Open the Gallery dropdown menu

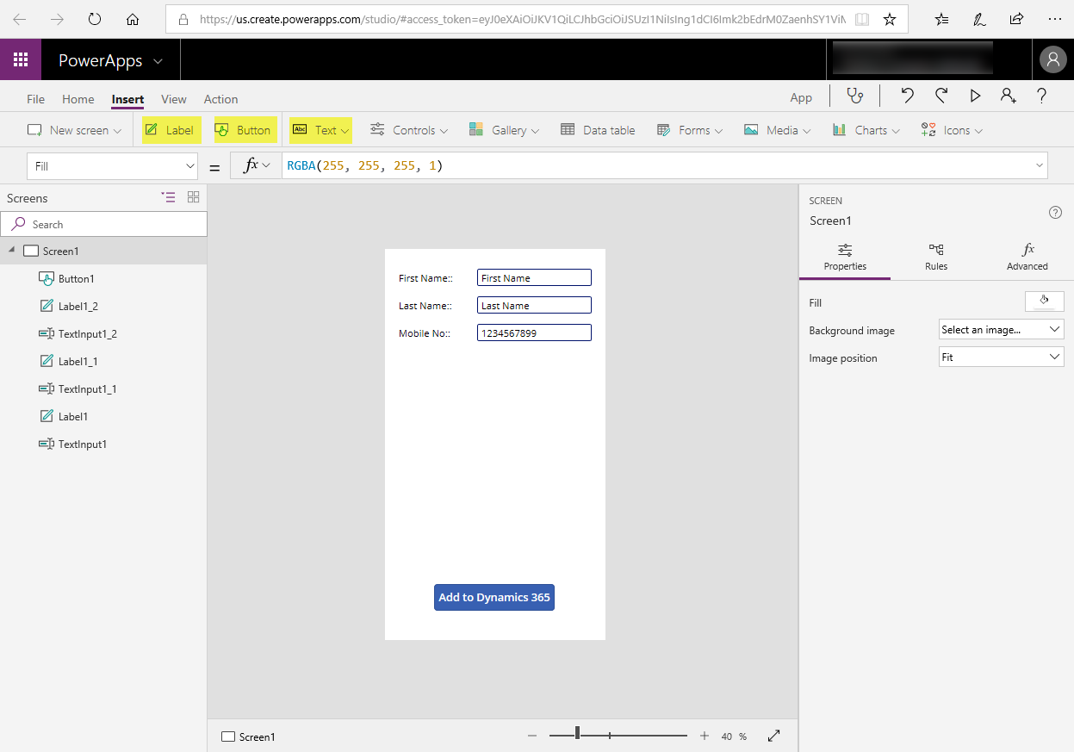(505, 130)
